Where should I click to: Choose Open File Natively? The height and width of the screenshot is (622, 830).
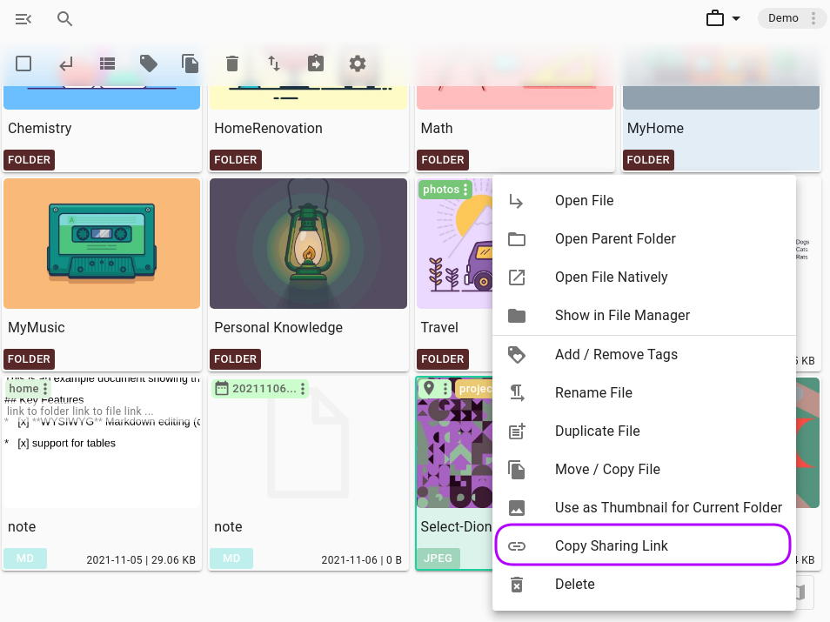pos(644,277)
